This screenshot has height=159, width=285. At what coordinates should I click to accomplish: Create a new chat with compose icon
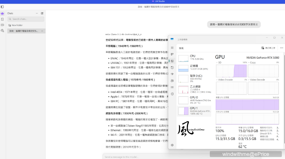pos(42,13)
